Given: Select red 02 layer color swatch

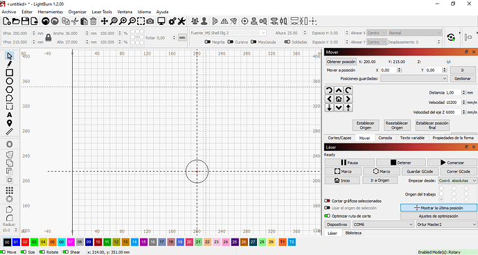Looking at the screenshot, I should pos(25,242).
